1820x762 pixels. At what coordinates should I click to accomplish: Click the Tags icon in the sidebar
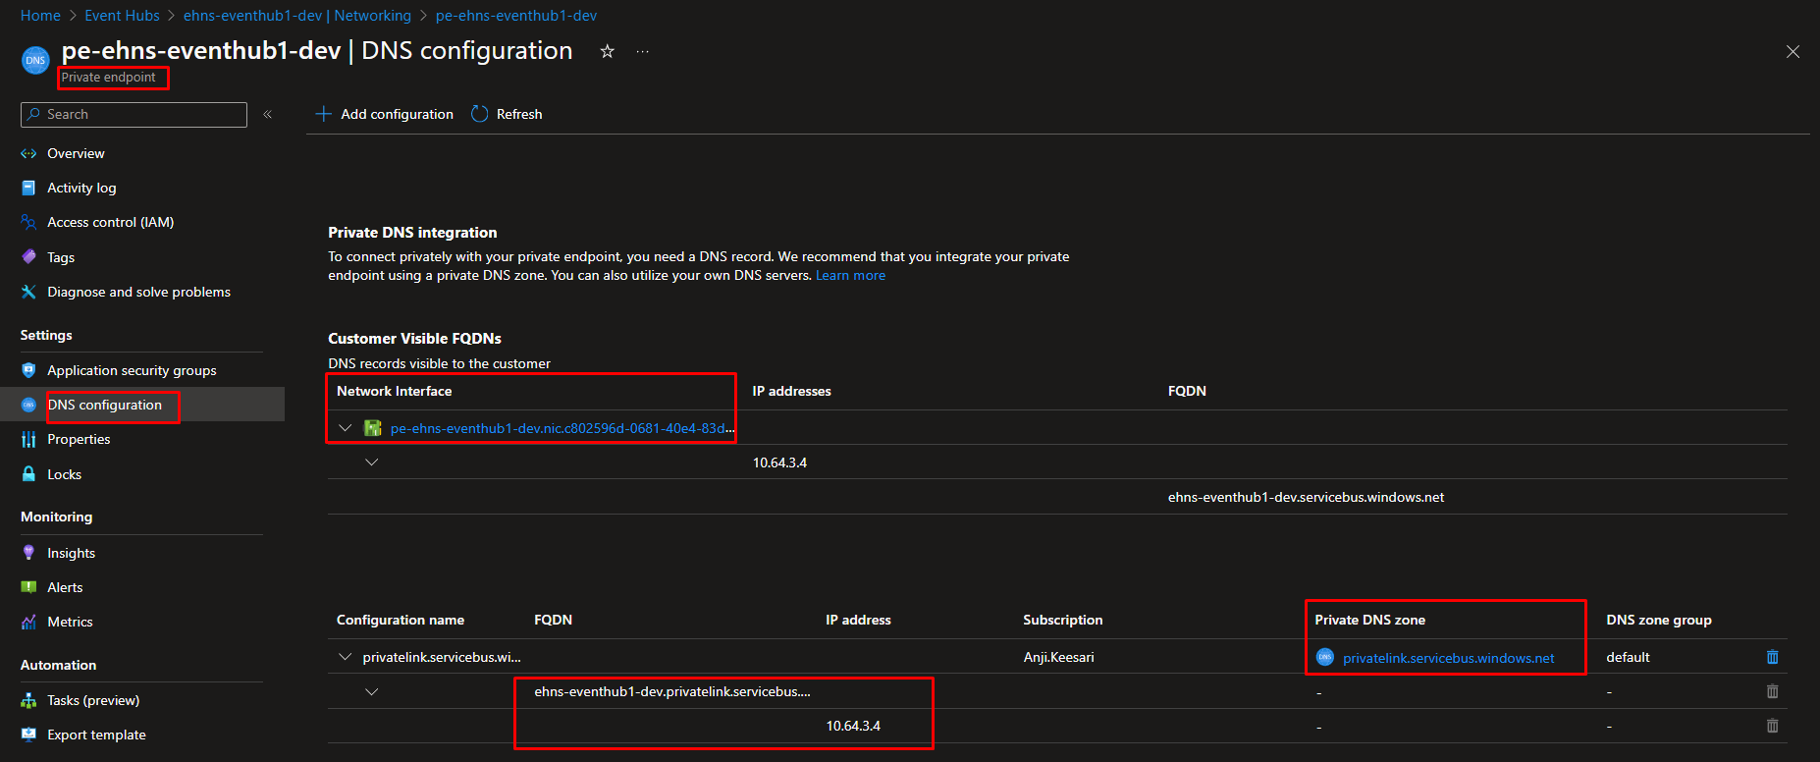tap(28, 256)
